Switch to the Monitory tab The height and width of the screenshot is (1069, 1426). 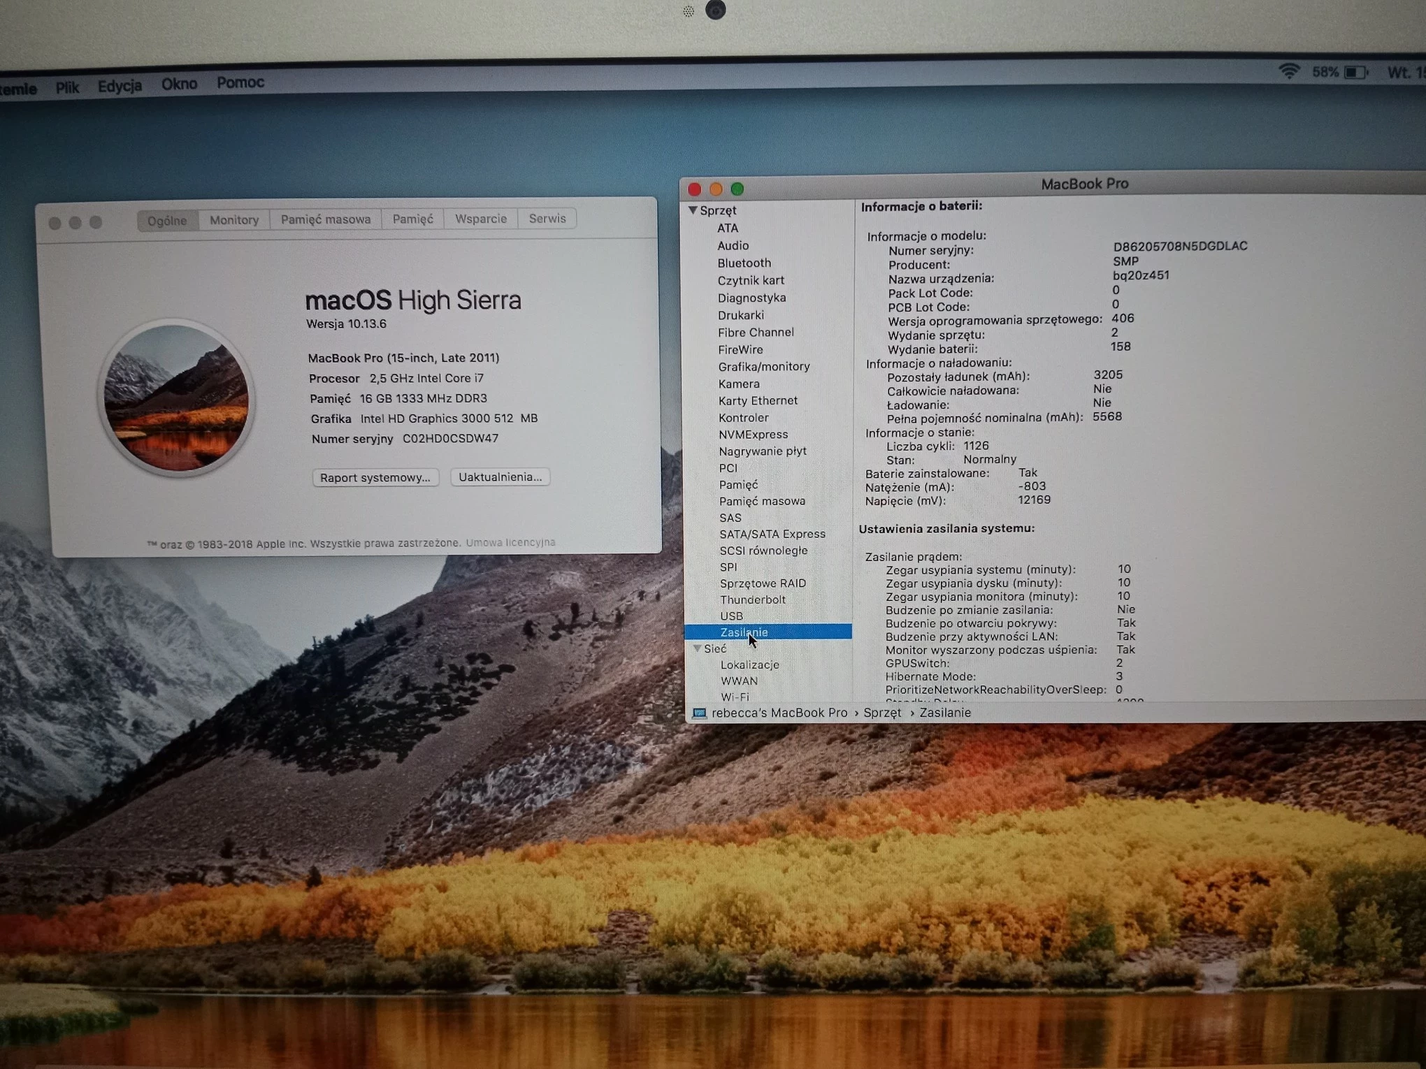tap(233, 219)
